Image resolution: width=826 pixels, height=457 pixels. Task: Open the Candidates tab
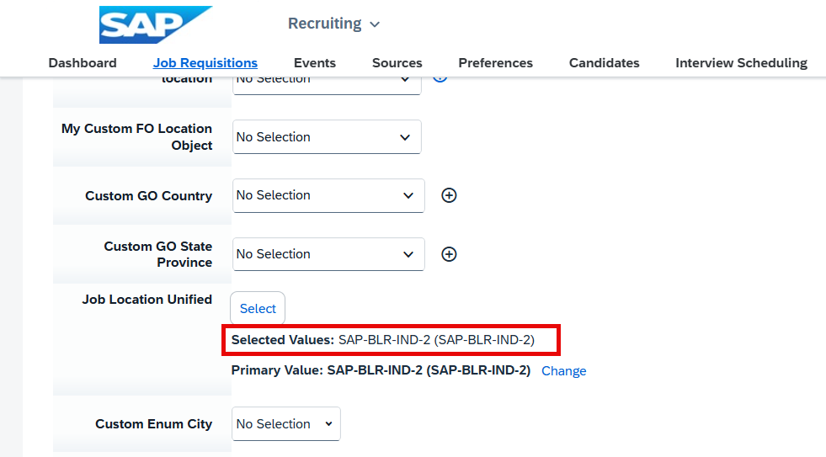click(604, 62)
